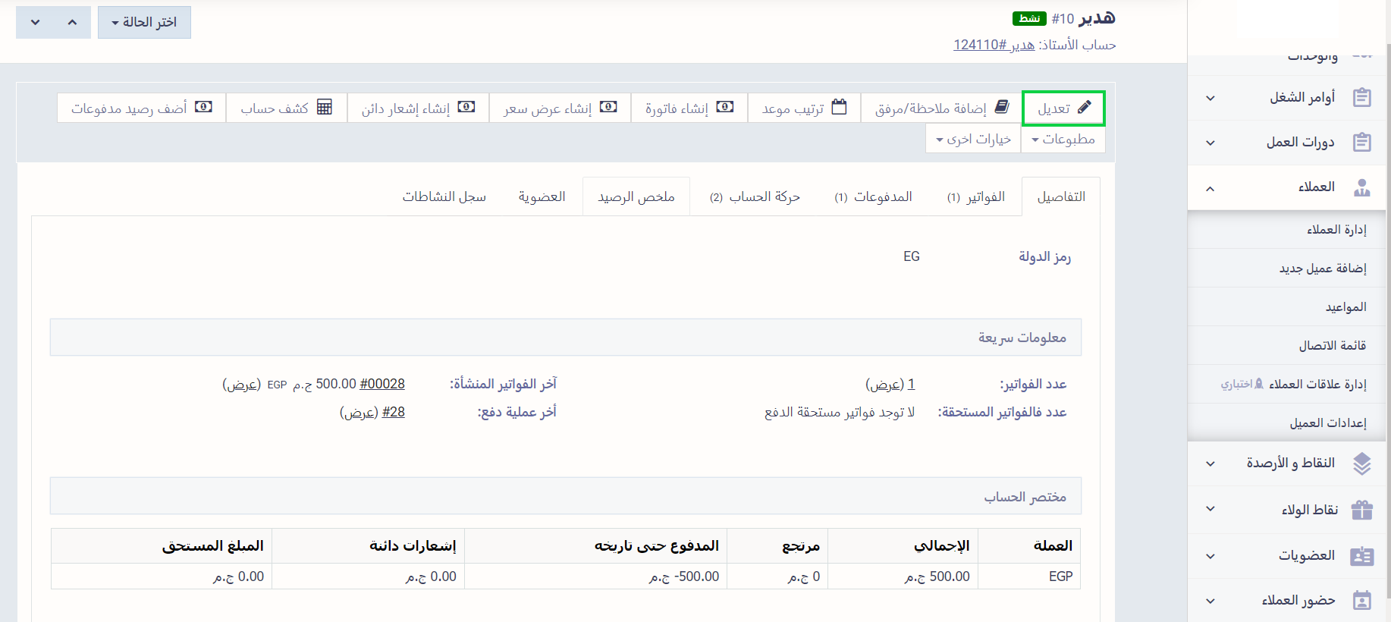Click the calendar icon for ترتيب موعد
The height and width of the screenshot is (622, 1391).
click(x=839, y=107)
